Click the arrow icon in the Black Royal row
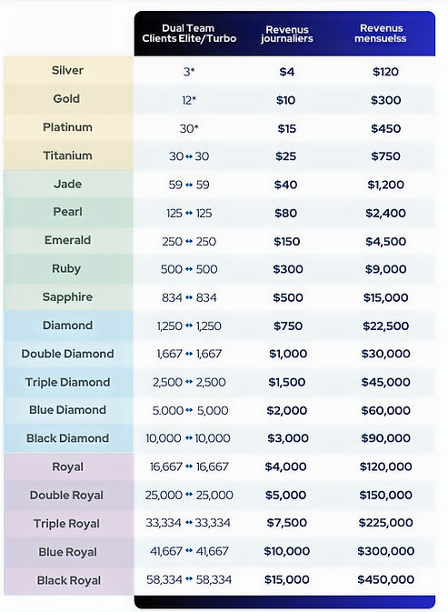 click(189, 579)
